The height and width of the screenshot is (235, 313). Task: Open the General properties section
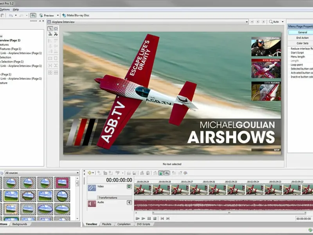(300, 32)
